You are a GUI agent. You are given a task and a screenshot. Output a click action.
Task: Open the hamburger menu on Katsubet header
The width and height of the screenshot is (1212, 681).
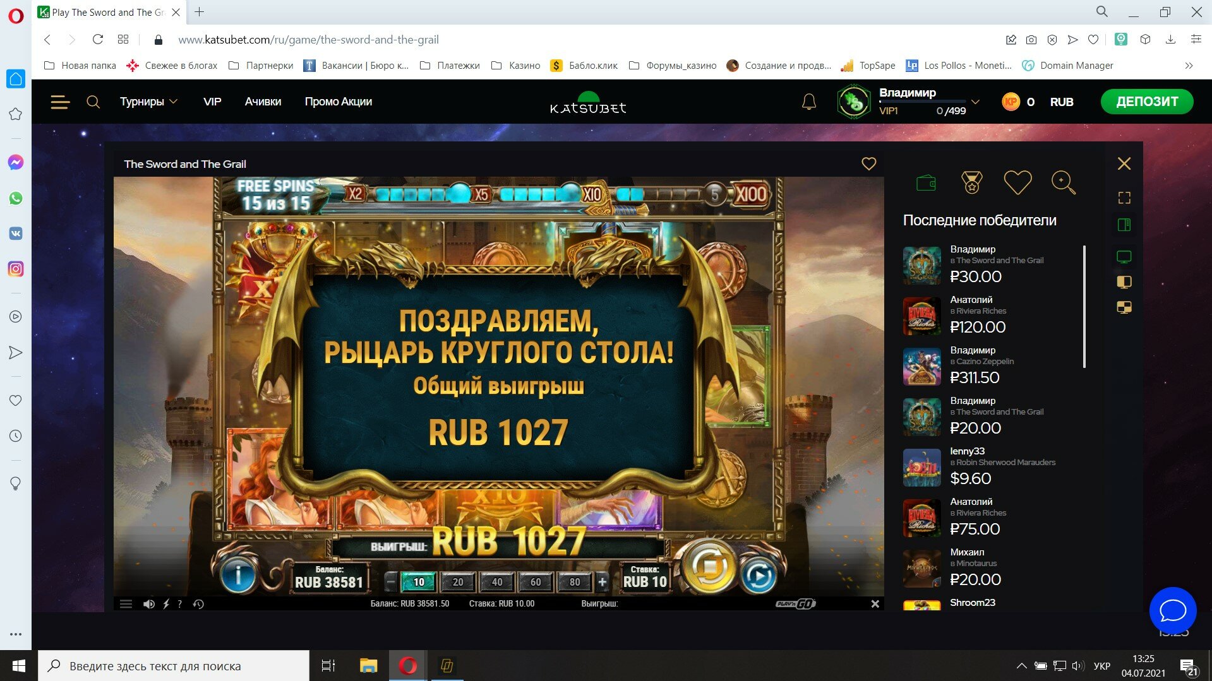[60, 102]
